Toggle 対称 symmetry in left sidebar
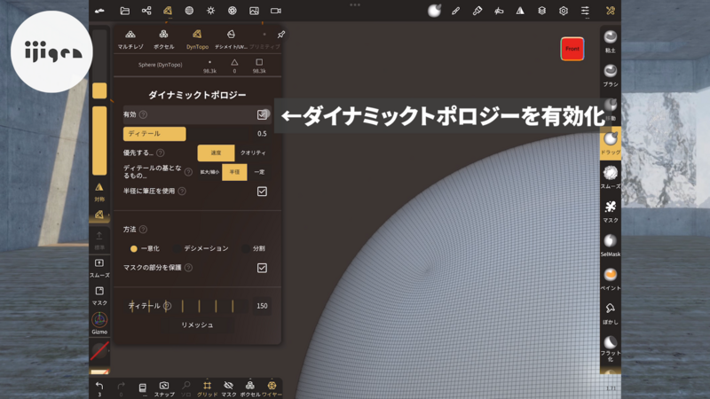This screenshot has height=399, width=710. (99, 192)
